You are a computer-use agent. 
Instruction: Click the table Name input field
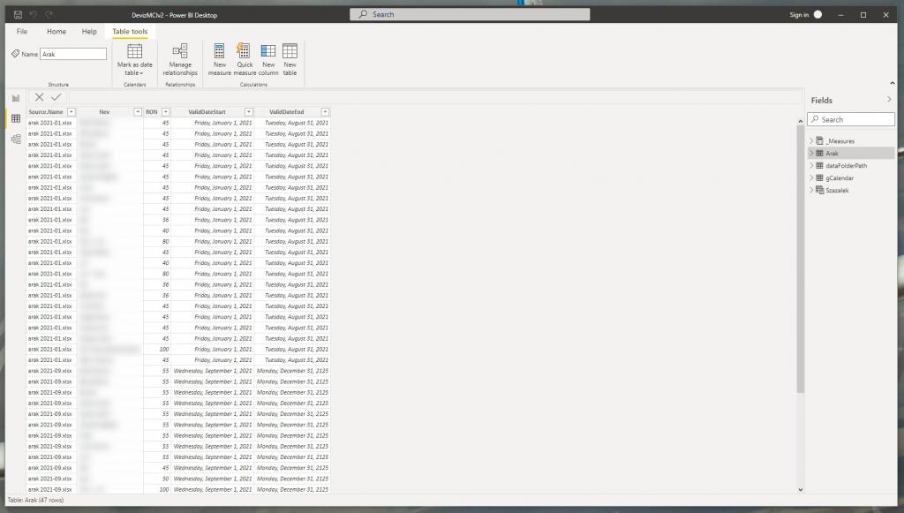coord(73,54)
